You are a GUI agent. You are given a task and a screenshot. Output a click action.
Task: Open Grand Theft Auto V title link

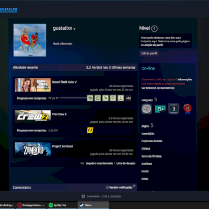click(64, 82)
